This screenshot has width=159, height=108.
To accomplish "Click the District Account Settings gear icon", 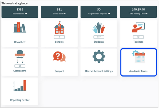I will click(99, 57).
